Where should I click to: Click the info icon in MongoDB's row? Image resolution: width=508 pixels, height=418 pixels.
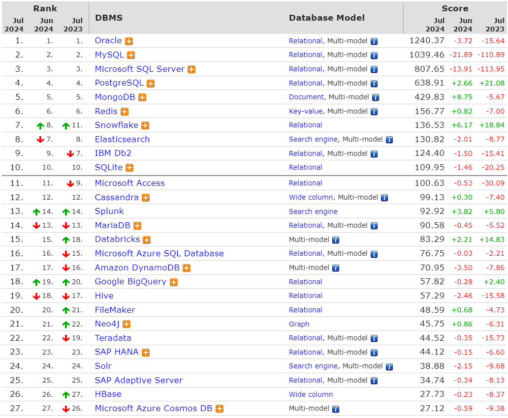pyautogui.click(x=376, y=97)
